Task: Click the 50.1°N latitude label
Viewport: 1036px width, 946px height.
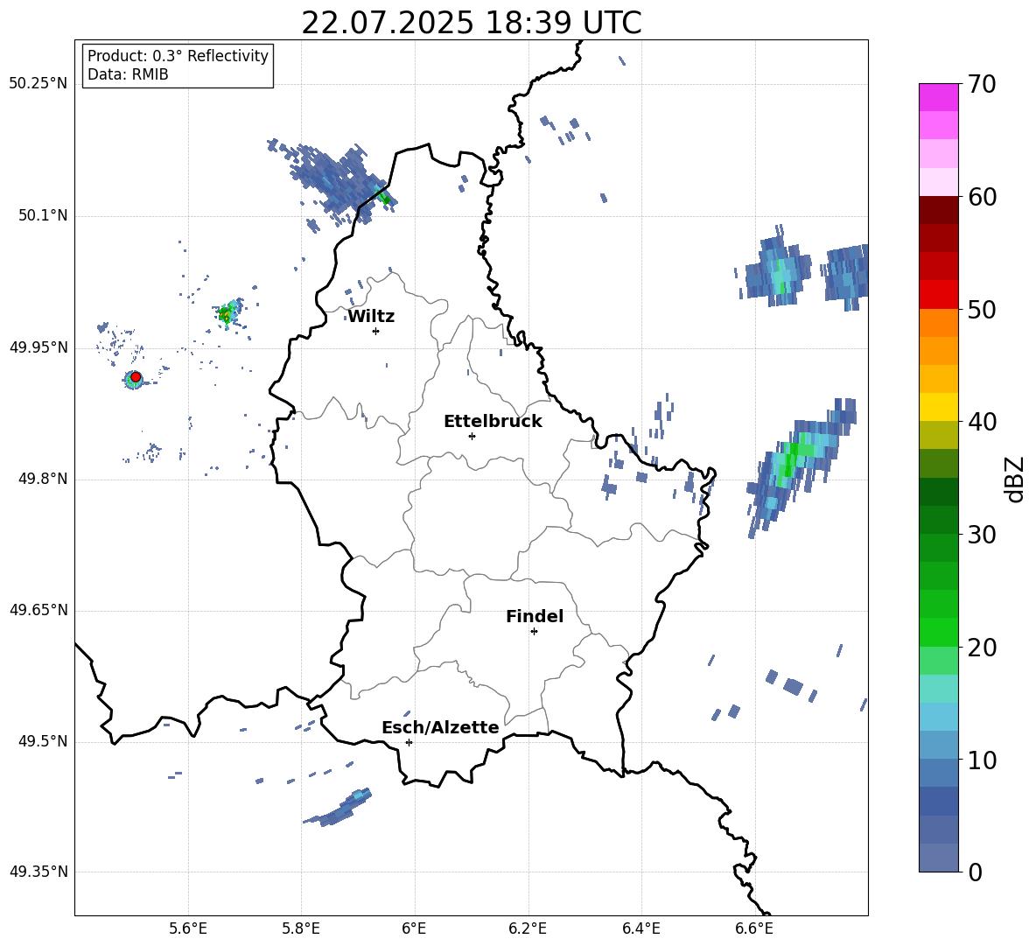Action: [x=43, y=216]
